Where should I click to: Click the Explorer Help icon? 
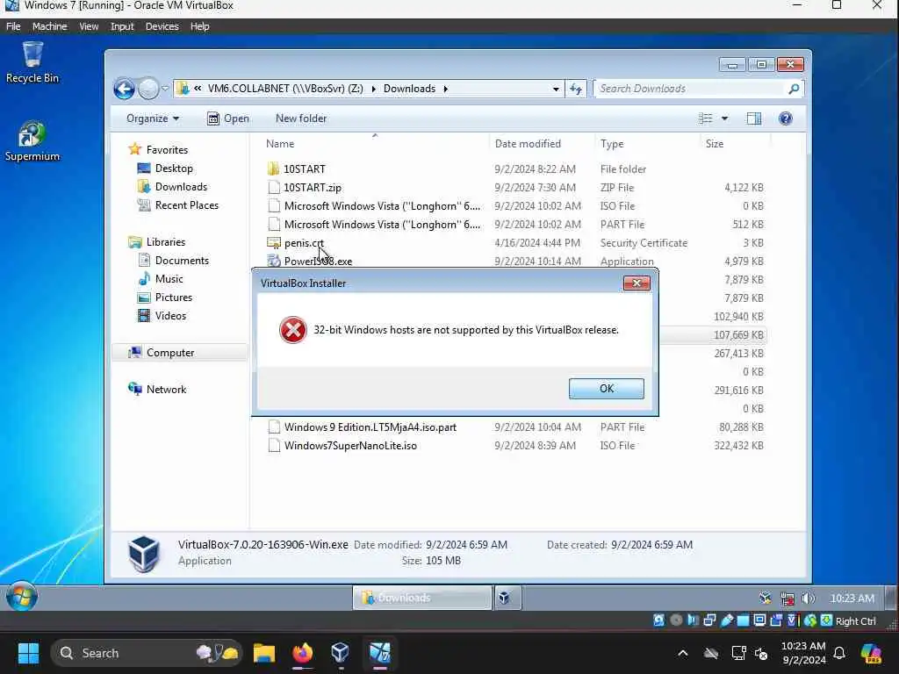tap(786, 118)
